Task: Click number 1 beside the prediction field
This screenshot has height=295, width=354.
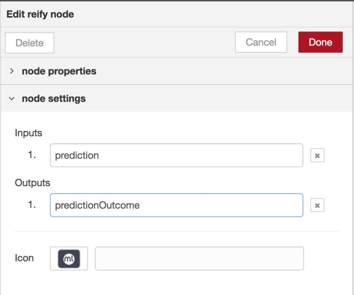Action: [32, 155]
